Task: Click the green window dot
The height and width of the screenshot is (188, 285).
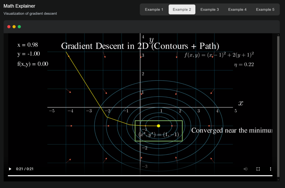Action: 19,27
